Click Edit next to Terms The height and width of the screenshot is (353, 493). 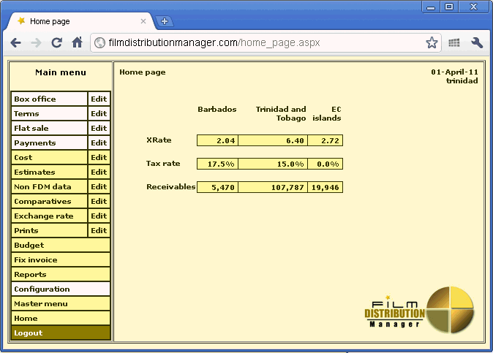99,114
